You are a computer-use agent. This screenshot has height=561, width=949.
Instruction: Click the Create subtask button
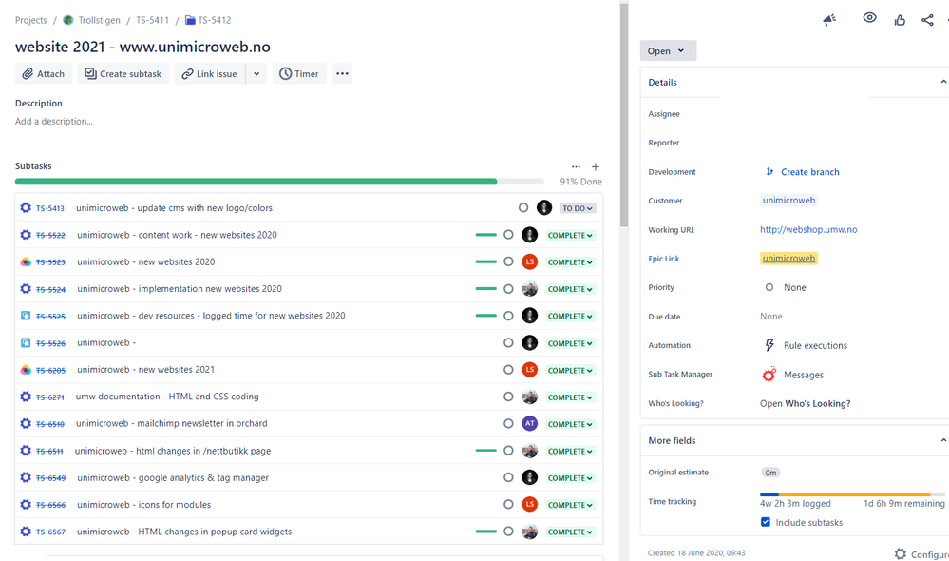pyautogui.click(x=123, y=74)
